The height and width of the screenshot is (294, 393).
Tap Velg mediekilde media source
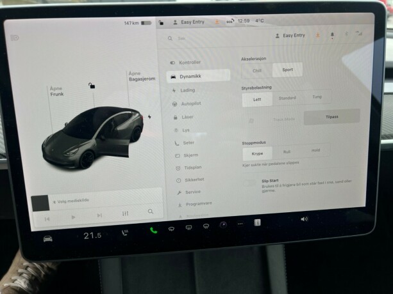click(x=72, y=201)
